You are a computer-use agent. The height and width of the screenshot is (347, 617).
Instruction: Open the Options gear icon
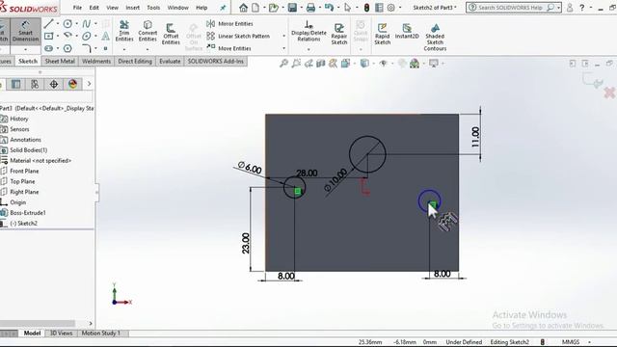[x=391, y=8]
